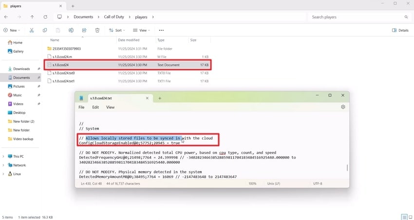Click UTF-8 encoding in Notepad status bar

[x=318, y=183]
